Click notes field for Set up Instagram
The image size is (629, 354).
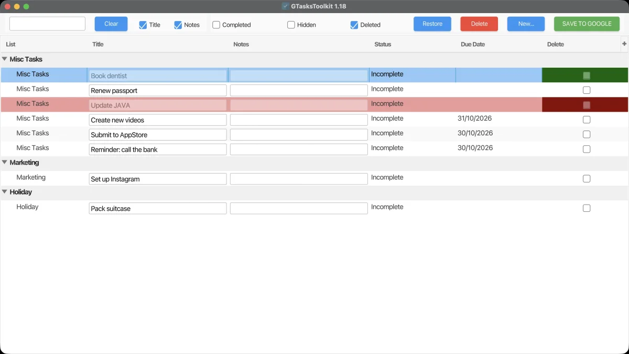pyautogui.click(x=299, y=179)
